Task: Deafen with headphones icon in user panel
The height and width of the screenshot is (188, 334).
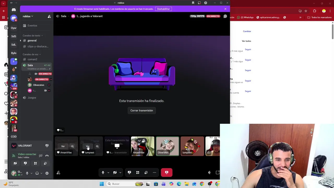Action: point(37,173)
